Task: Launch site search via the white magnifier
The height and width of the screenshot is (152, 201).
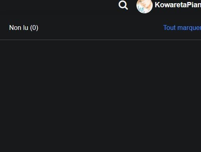Action: (x=123, y=5)
